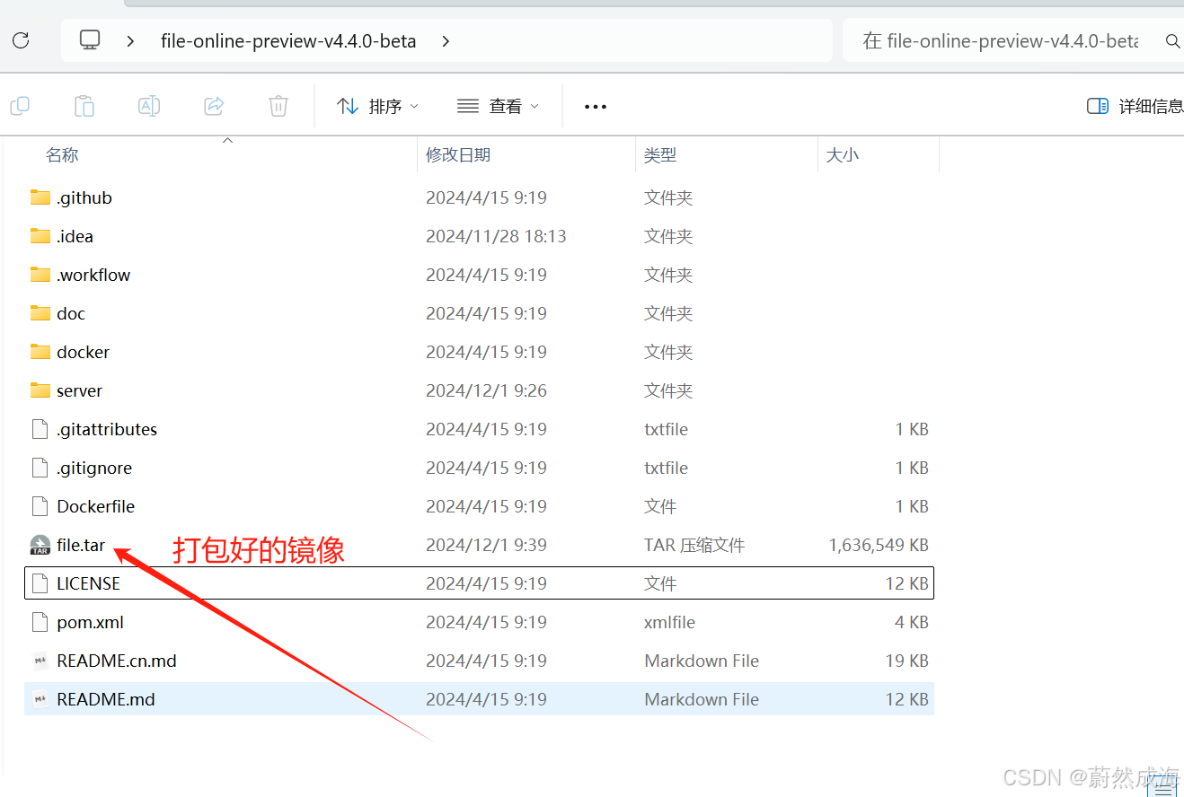Select the LICENSE file name
This screenshot has width=1184, height=797.
tap(88, 583)
